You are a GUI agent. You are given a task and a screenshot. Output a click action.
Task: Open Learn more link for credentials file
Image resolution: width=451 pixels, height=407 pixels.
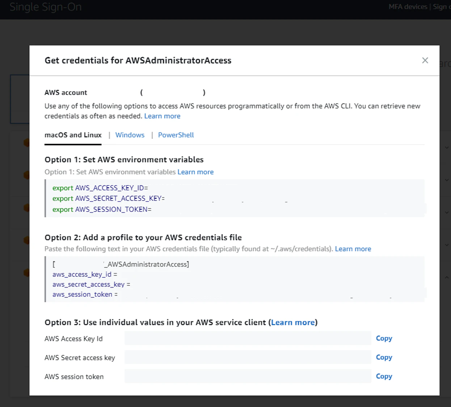pos(353,249)
